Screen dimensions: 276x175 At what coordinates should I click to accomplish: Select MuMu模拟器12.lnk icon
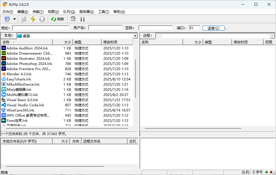pyautogui.click(x=4, y=95)
